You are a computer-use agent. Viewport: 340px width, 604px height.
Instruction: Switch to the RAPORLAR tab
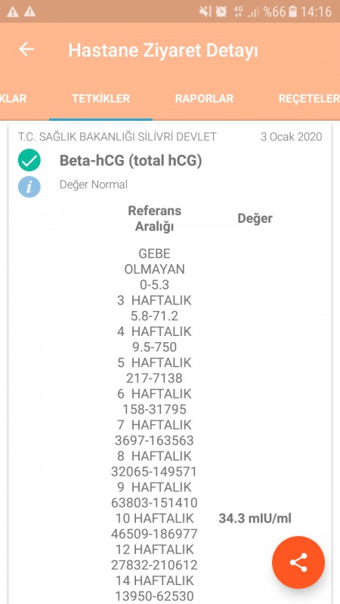point(204,99)
